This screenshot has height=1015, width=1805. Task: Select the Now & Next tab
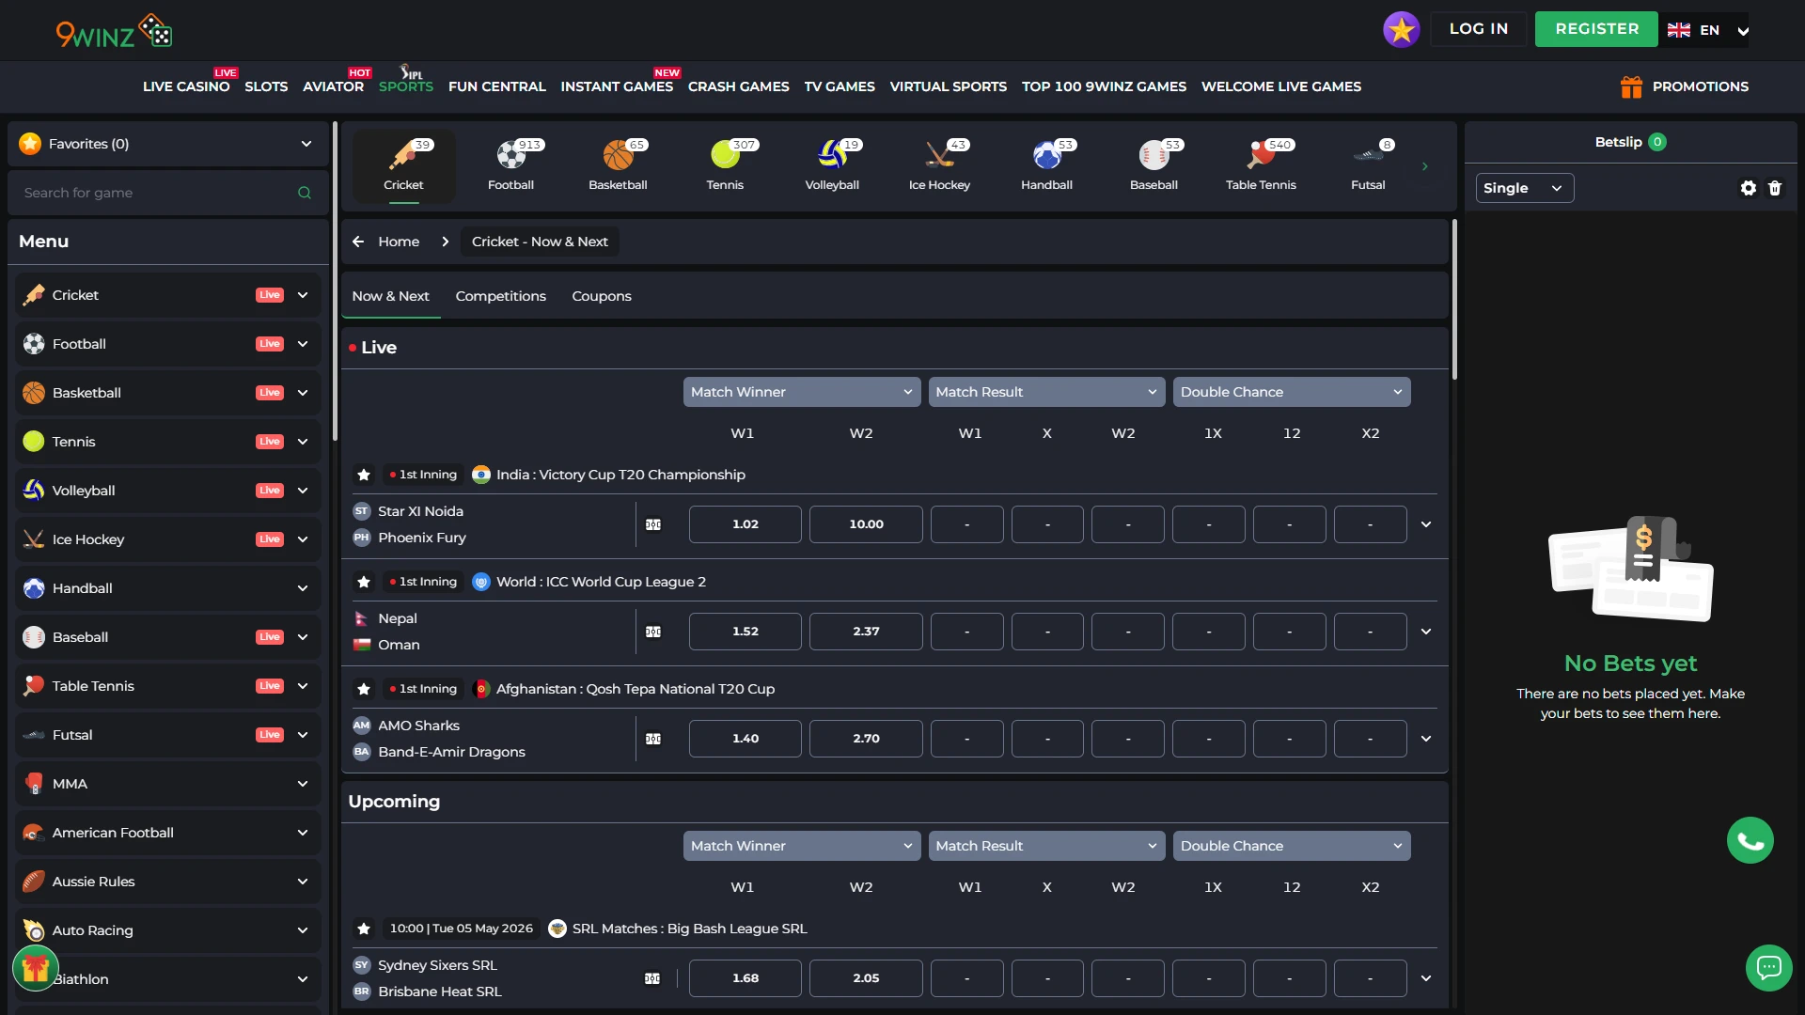(390, 296)
